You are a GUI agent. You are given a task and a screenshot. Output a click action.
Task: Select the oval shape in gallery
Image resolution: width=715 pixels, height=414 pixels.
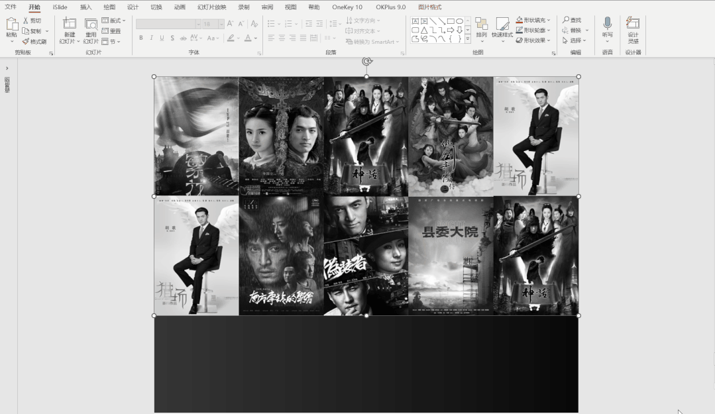[459, 21]
